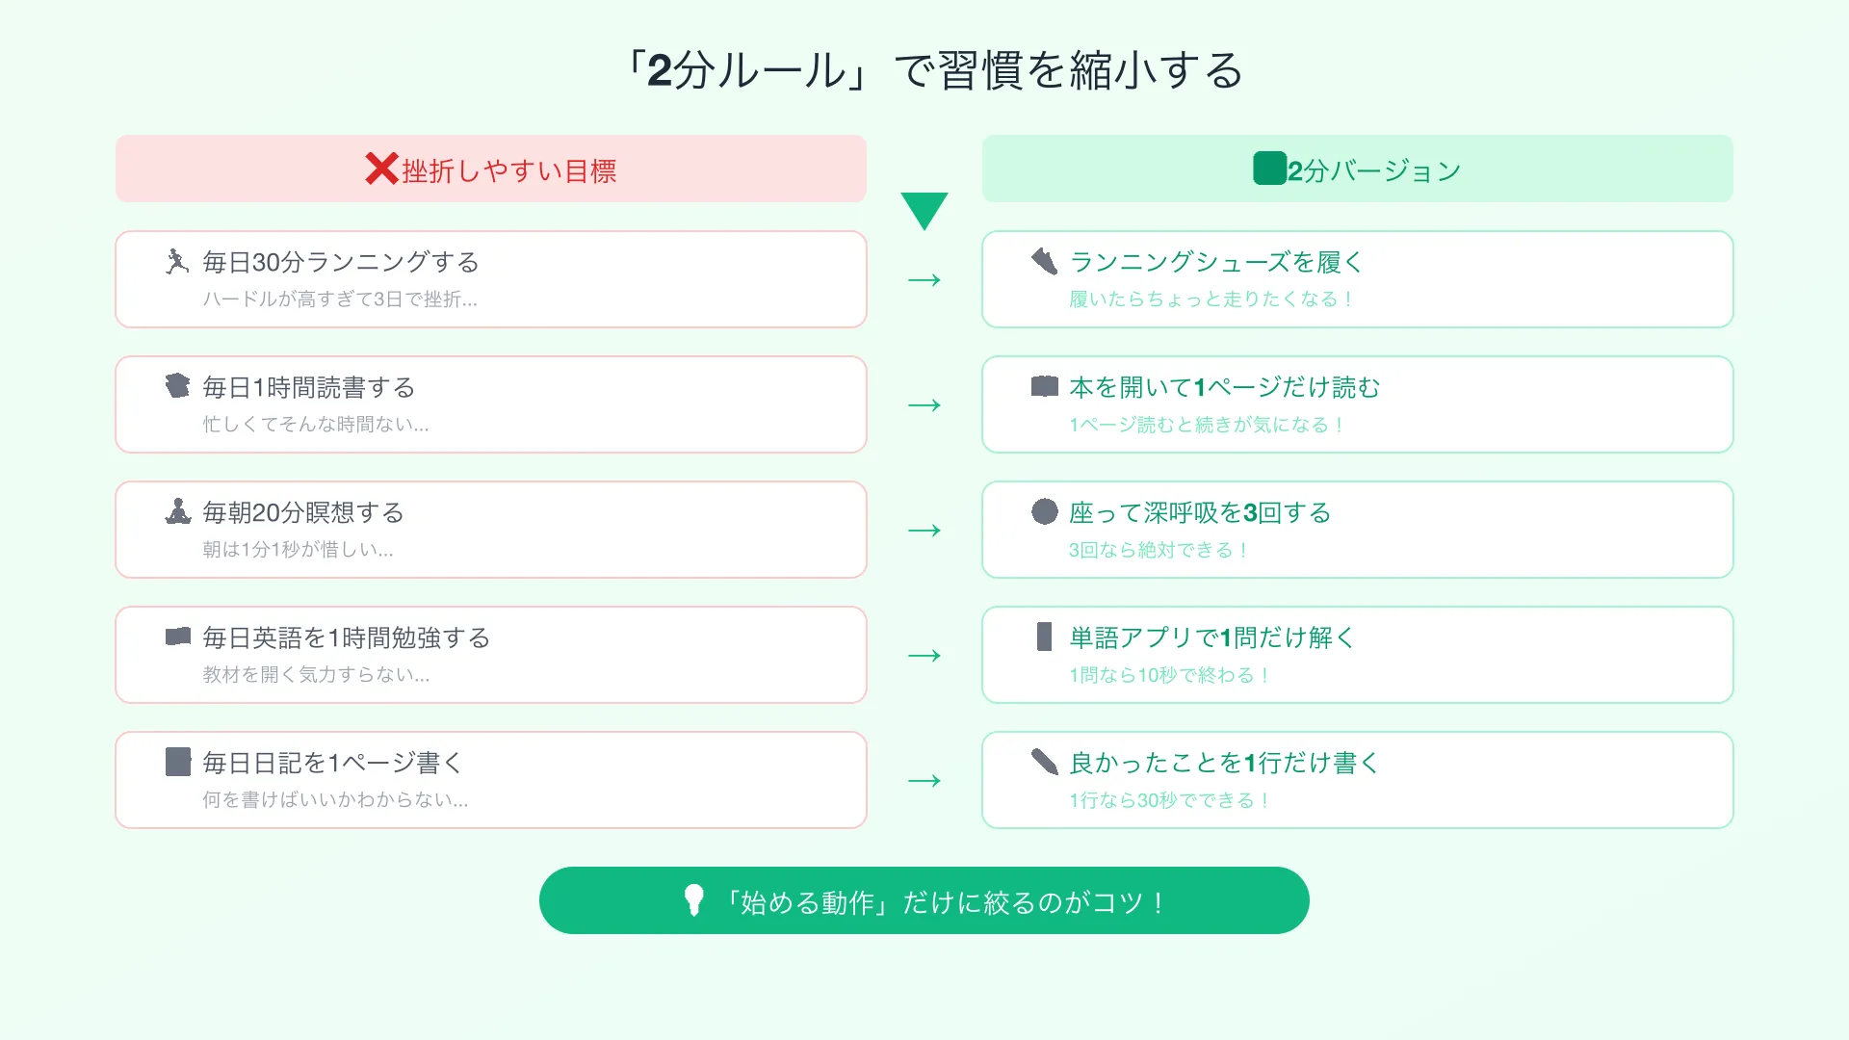
Task: Click the books icon beside 毎日1時間読書する
Action: pos(177,386)
